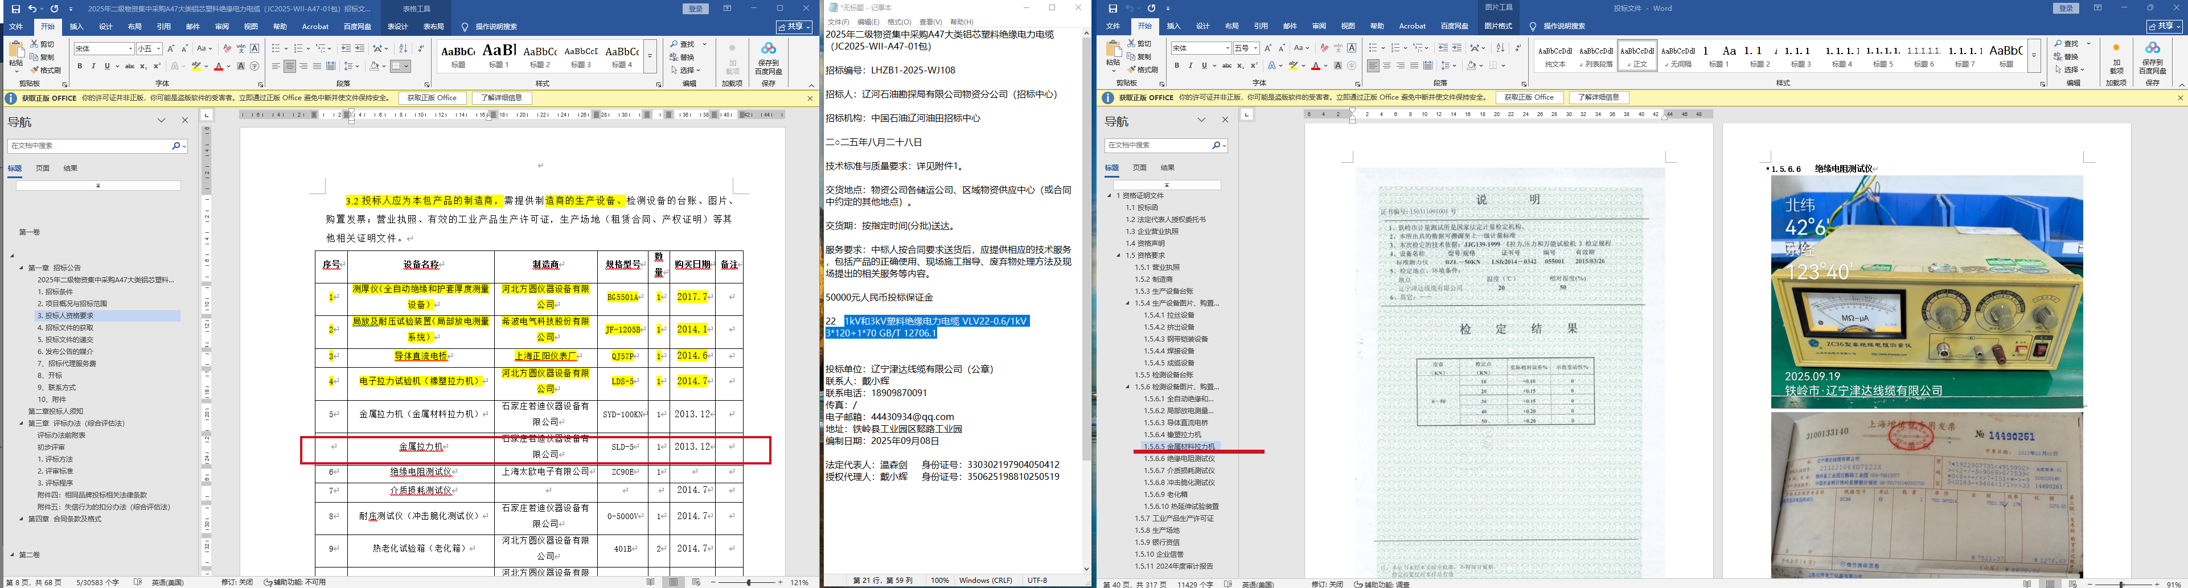
Task: Show paragraph marks in right Word ribbon
Action: tap(1518, 48)
